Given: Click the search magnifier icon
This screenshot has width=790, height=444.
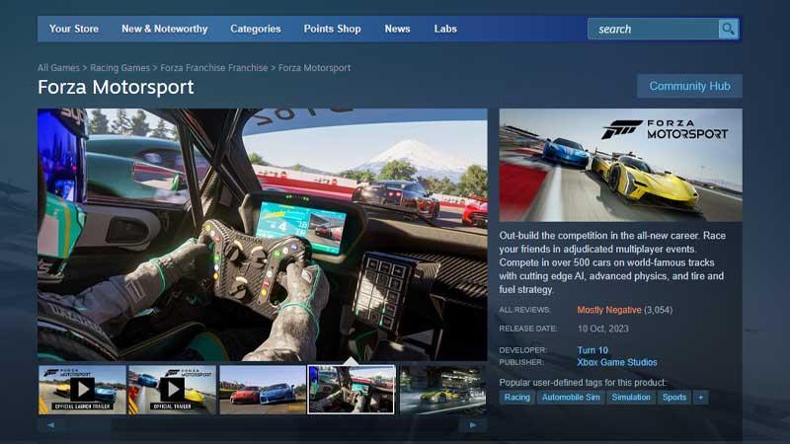Looking at the screenshot, I should (x=728, y=29).
